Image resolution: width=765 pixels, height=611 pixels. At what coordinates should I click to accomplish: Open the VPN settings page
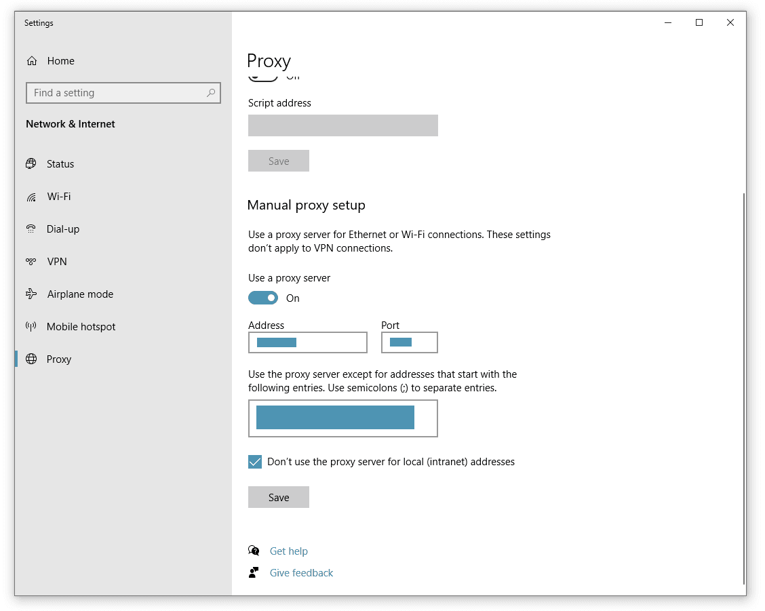tap(57, 262)
